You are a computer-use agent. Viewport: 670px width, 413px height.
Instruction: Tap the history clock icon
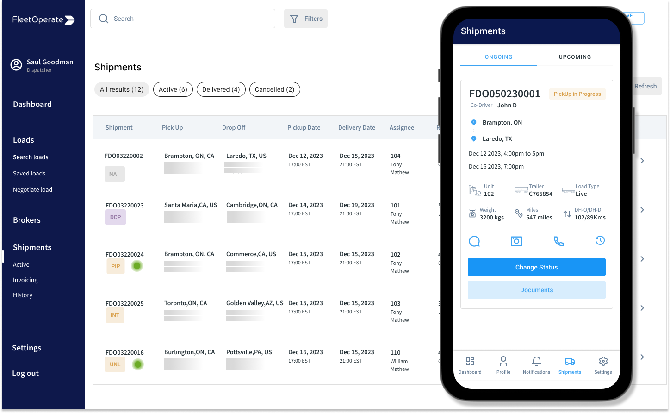coord(600,240)
